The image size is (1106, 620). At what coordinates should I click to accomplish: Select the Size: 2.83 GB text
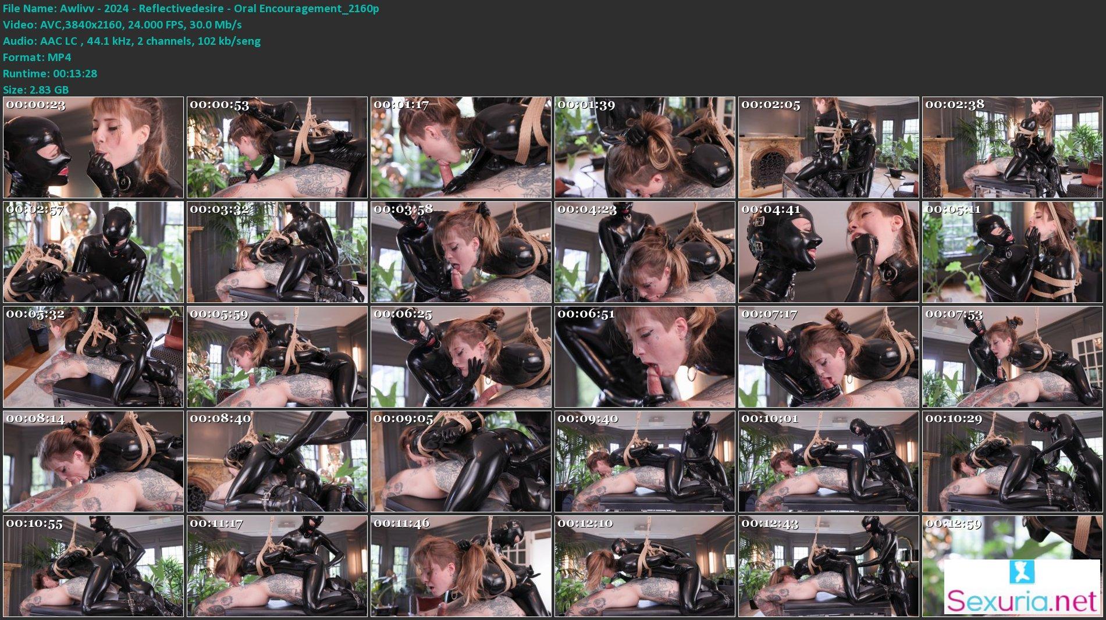click(x=36, y=90)
